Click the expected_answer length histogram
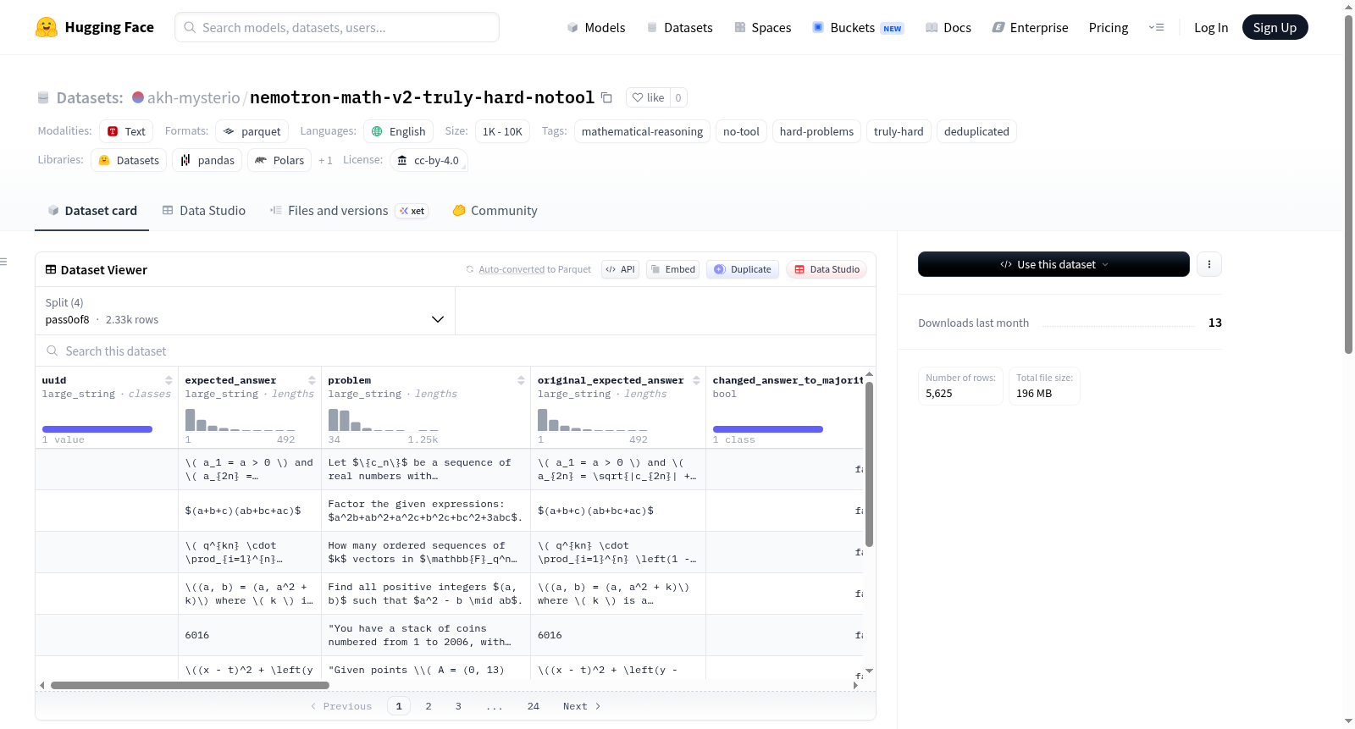 pyautogui.click(x=240, y=420)
